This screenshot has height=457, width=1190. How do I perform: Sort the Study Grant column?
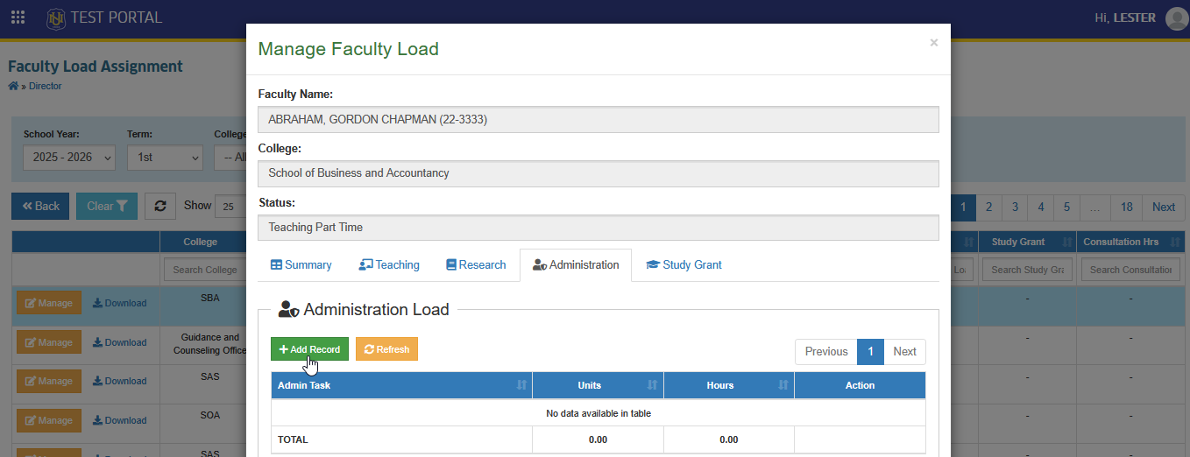(1027, 242)
